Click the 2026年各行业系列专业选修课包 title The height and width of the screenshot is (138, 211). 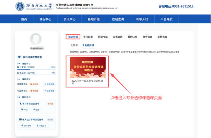[87, 82]
